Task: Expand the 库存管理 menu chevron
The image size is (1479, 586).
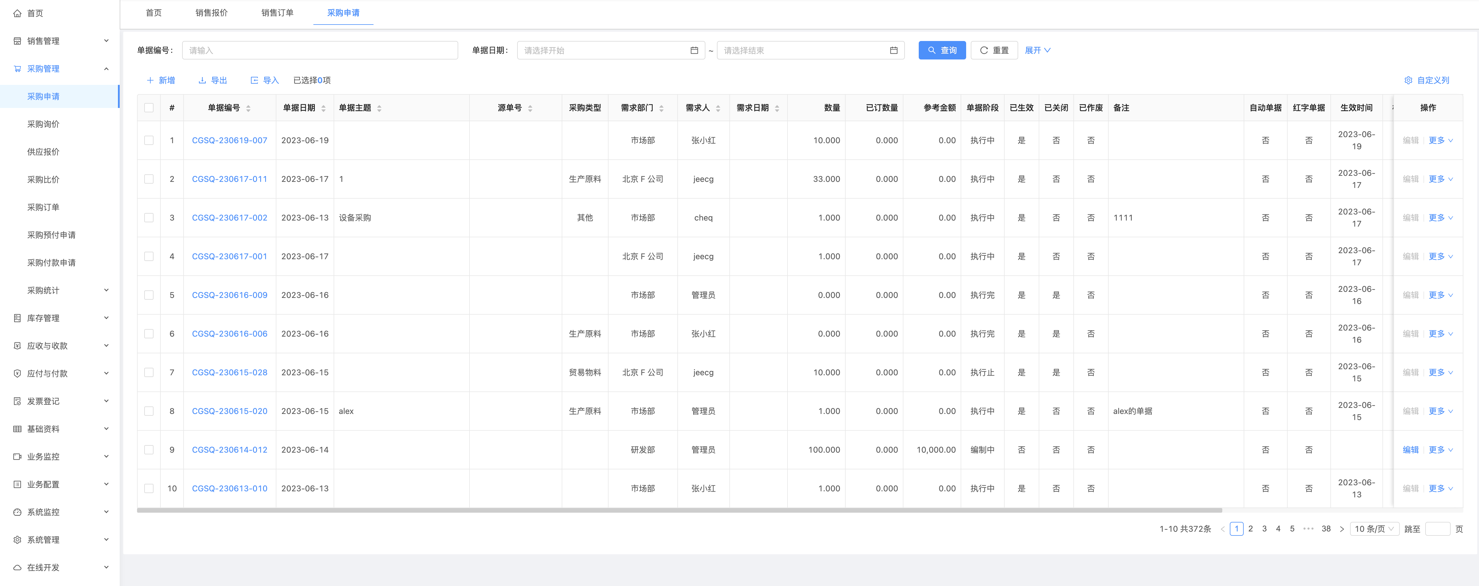Action: (x=106, y=318)
